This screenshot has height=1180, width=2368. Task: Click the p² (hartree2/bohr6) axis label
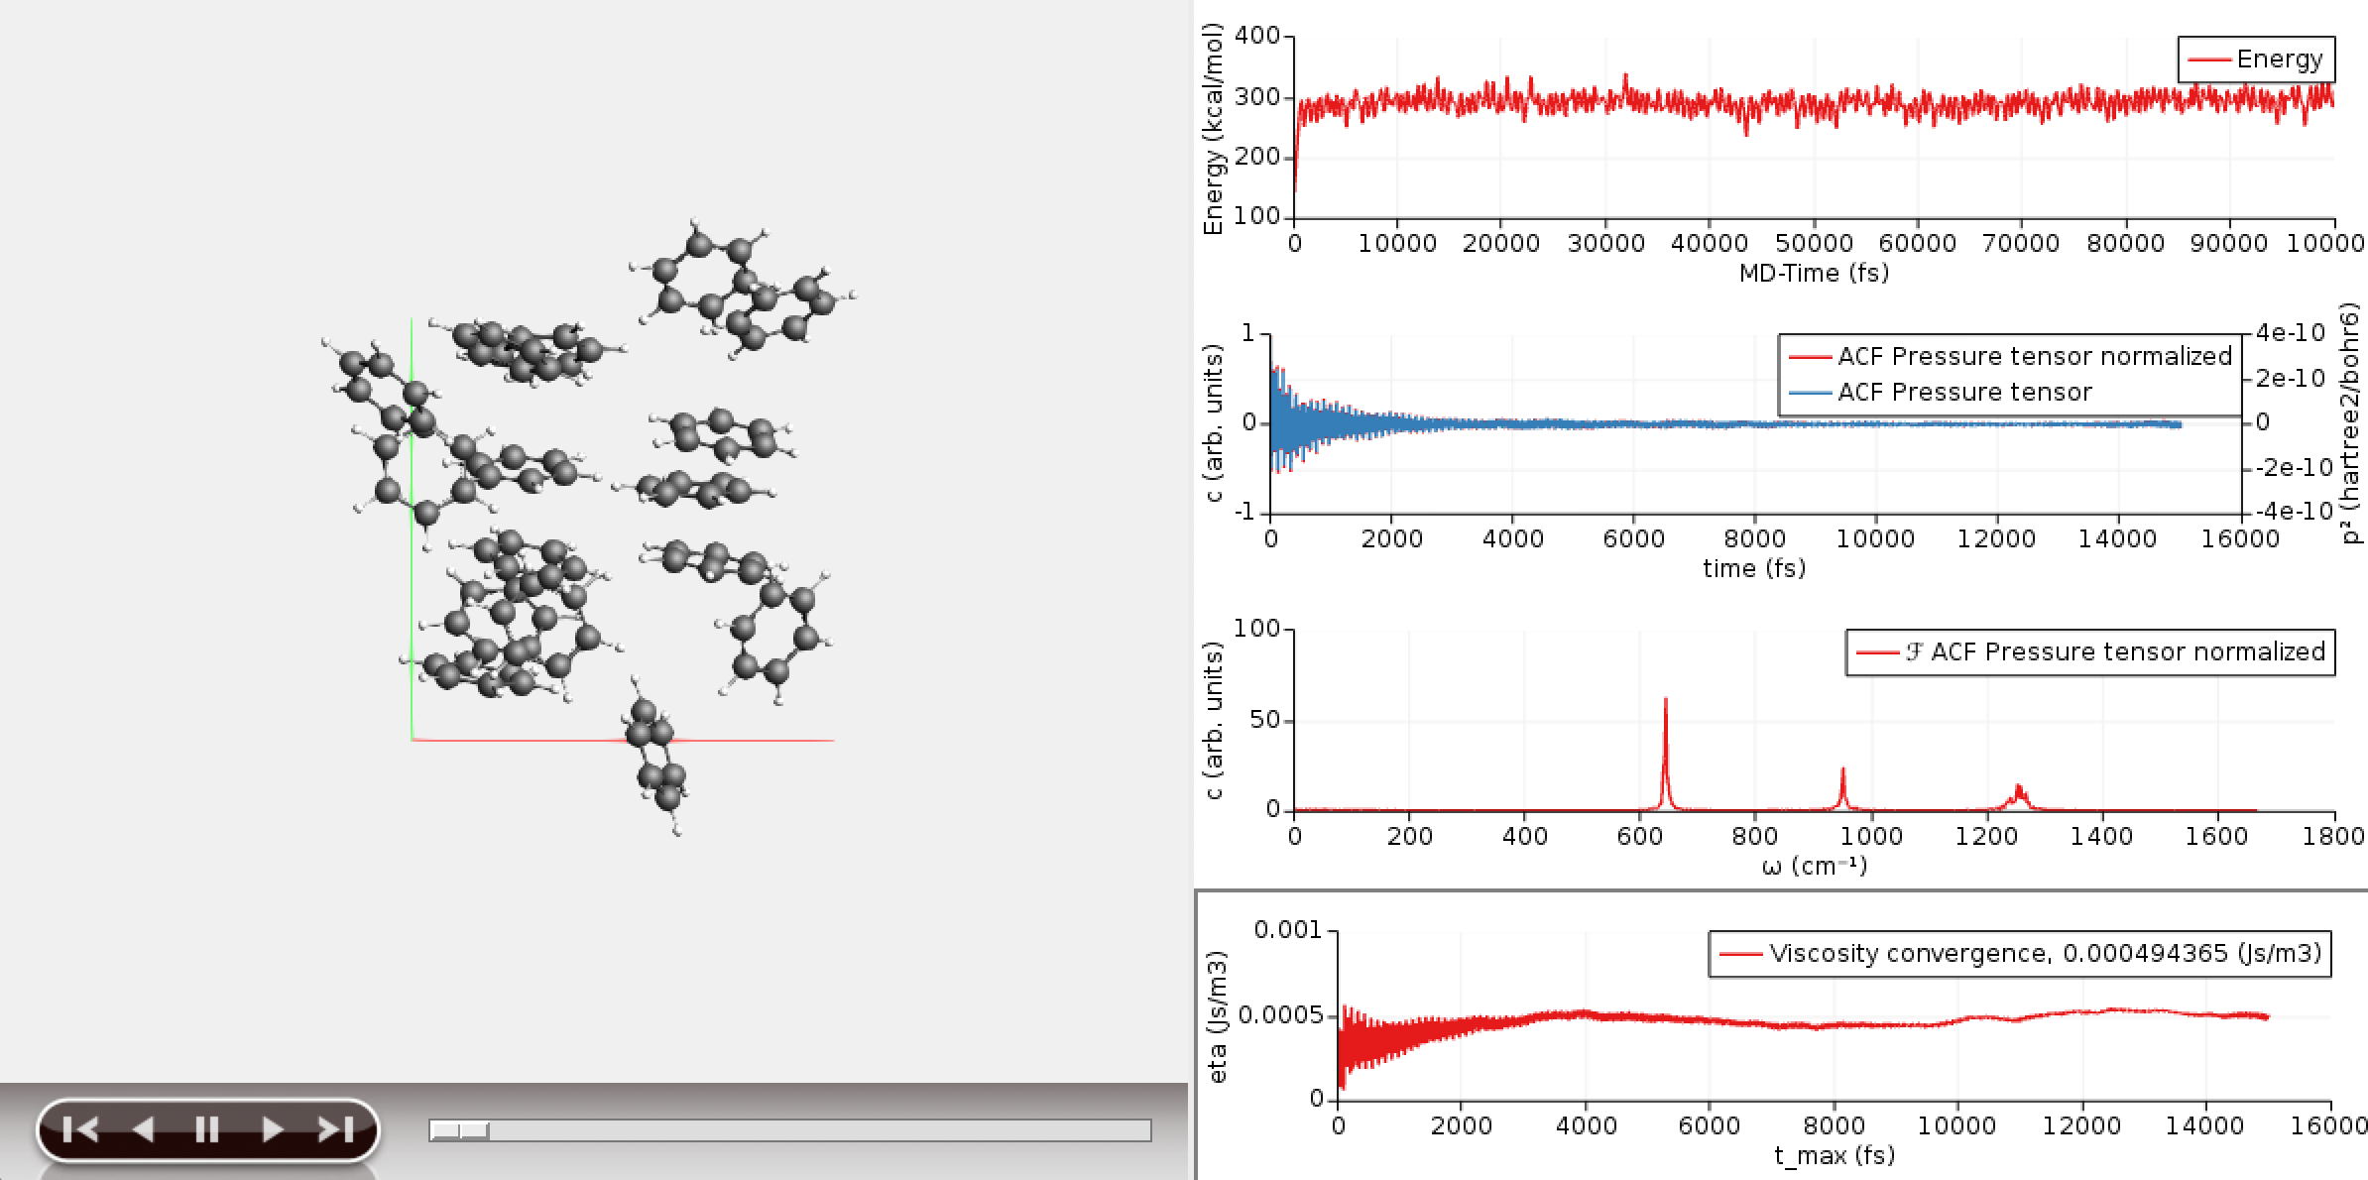pos(2351,423)
